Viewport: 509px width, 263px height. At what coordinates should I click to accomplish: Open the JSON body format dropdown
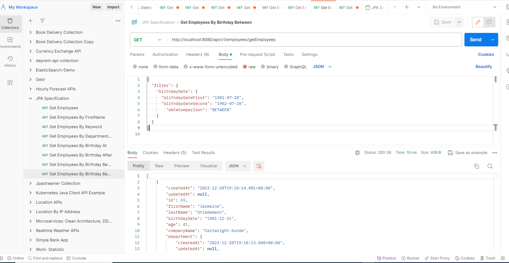pyautogui.click(x=322, y=67)
